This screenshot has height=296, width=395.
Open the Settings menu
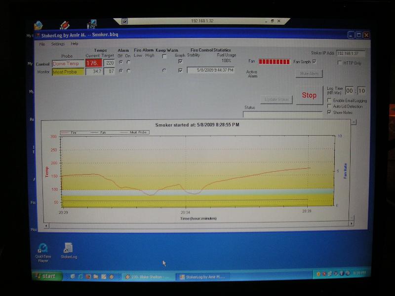[x=58, y=44]
